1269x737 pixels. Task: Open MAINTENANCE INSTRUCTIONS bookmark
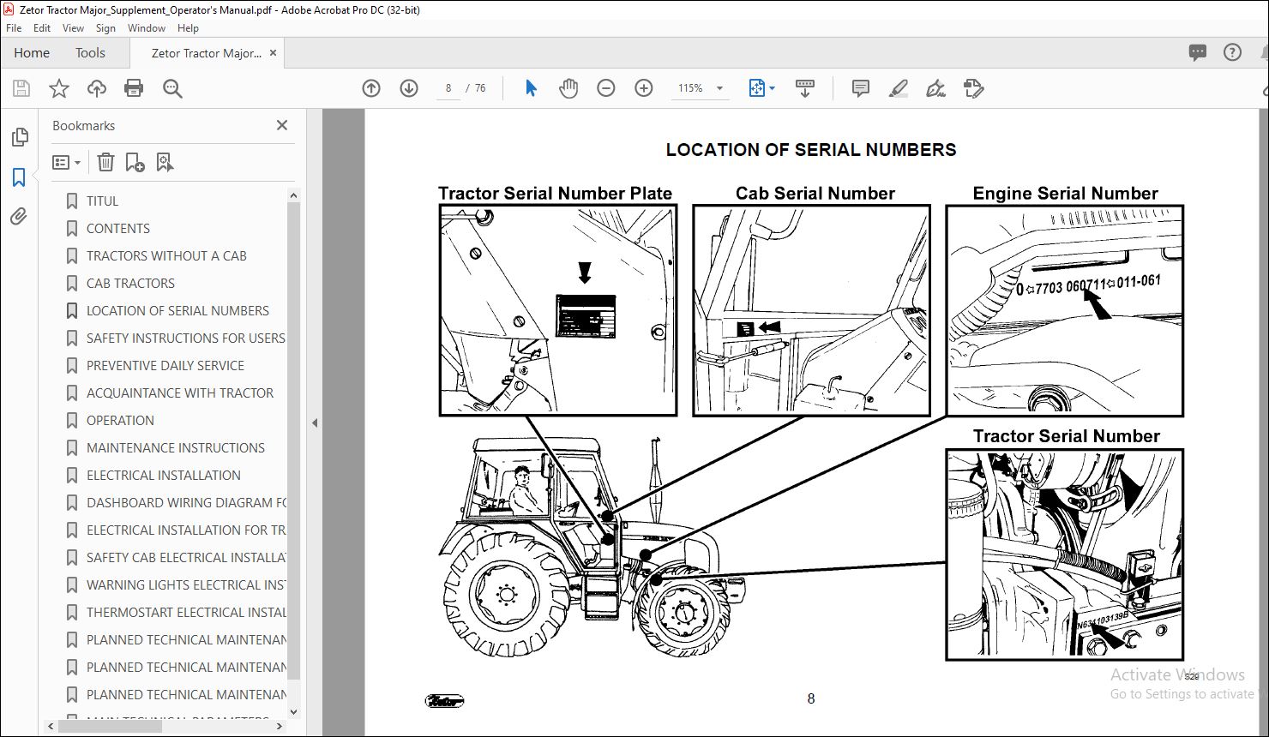pos(176,447)
